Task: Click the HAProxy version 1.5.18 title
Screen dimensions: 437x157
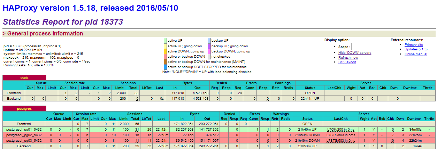Action: [x=90, y=8]
